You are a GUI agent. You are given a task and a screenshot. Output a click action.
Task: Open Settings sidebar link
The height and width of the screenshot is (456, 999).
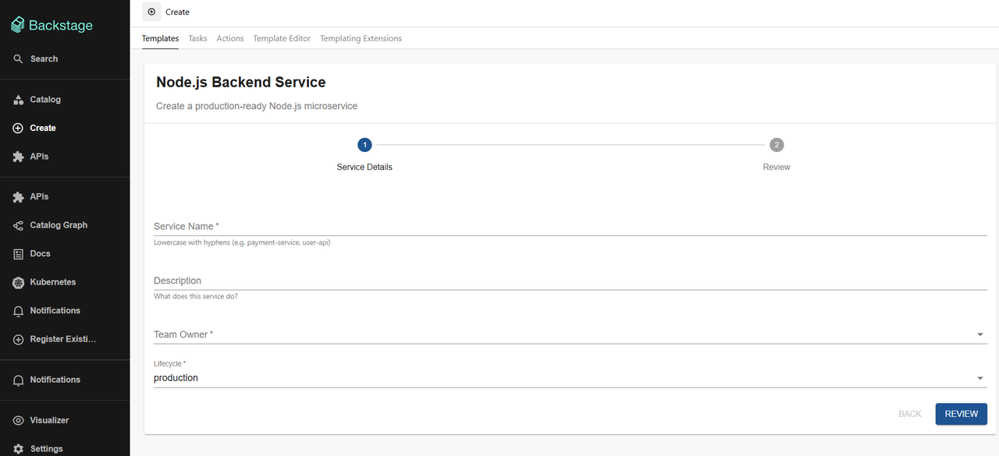pyautogui.click(x=65, y=448)
